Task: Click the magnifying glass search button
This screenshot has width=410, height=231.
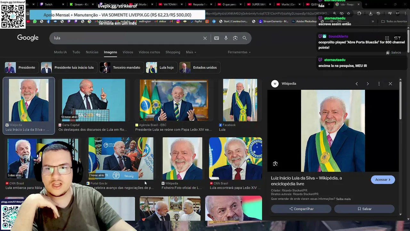Action: coord(245,38)
